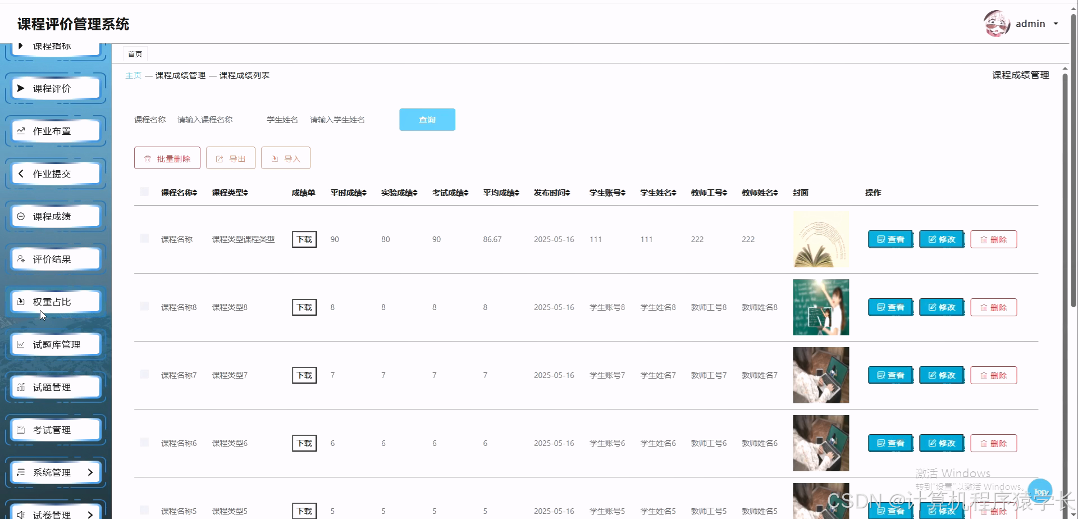Open 课程评价 sidebar menu
The height and width of the screenshot is (519, 1078).
pos(56,88)
